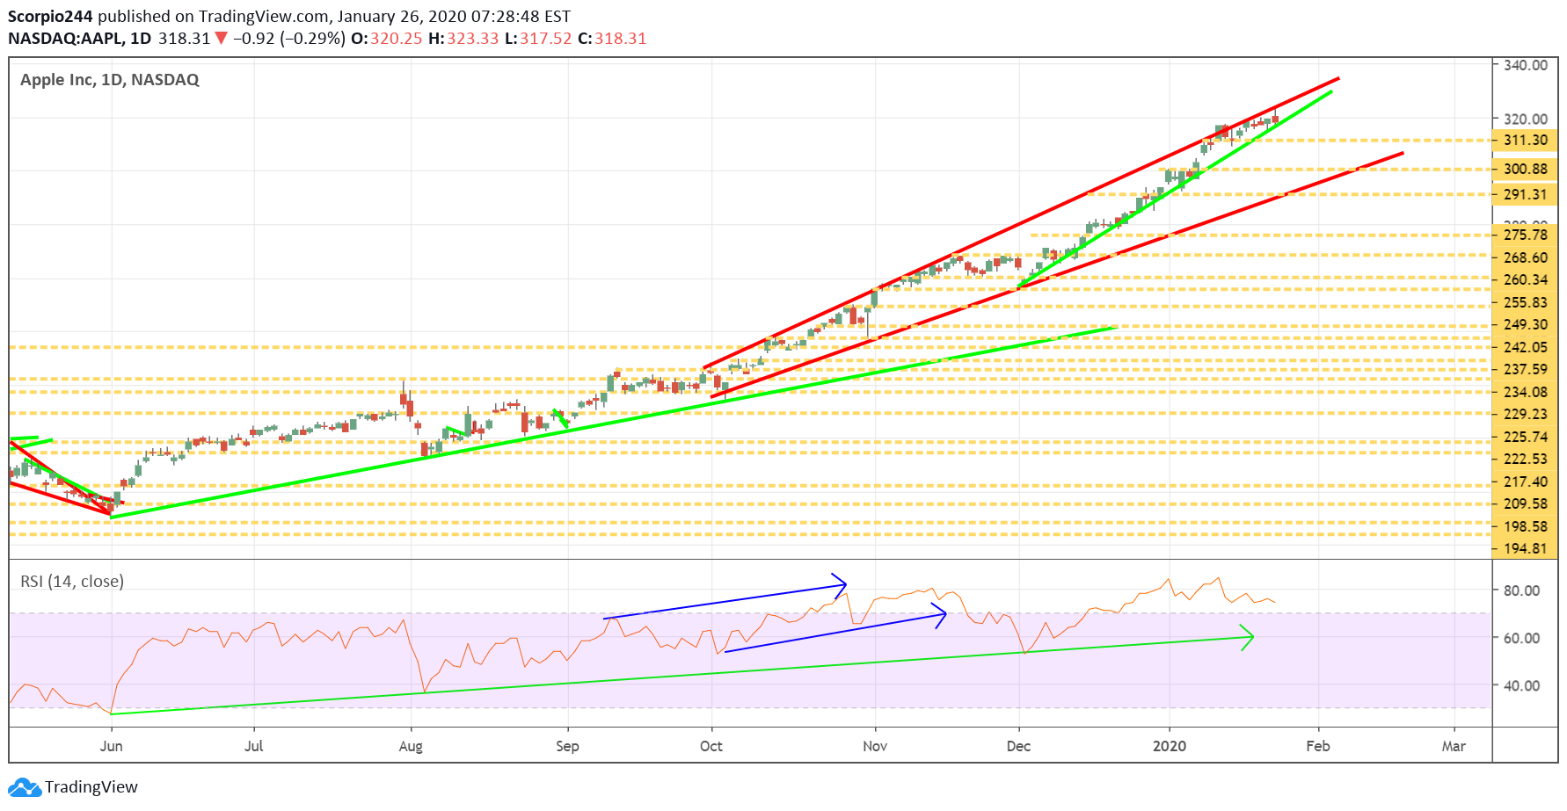This screenshot has height=811, width=1567.
Task: Click the Scorpio244 author name
Action: coord(50,18)
